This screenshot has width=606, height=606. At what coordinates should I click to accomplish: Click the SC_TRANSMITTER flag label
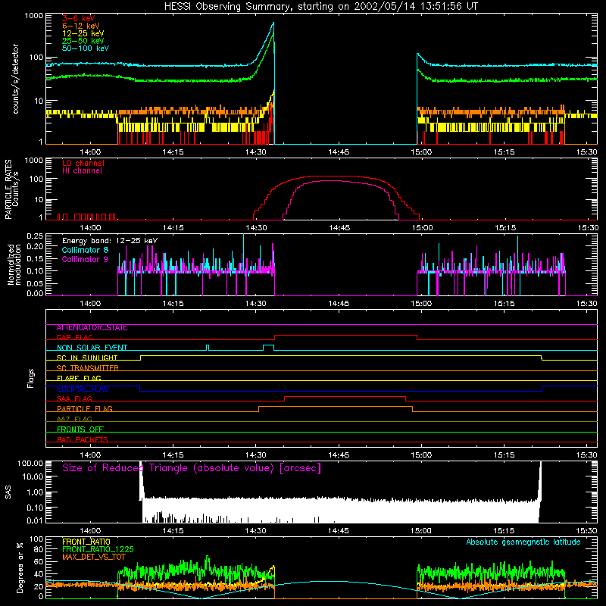(x=88, y=368)
